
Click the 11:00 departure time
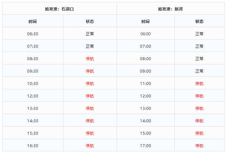pos(146,83)
